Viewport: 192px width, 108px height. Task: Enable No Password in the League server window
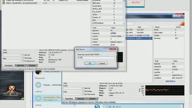(83, 94)
